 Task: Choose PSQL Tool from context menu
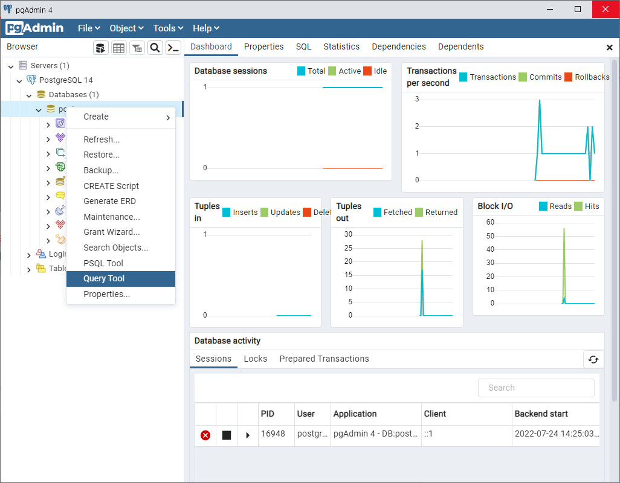(x=121, y=263)
